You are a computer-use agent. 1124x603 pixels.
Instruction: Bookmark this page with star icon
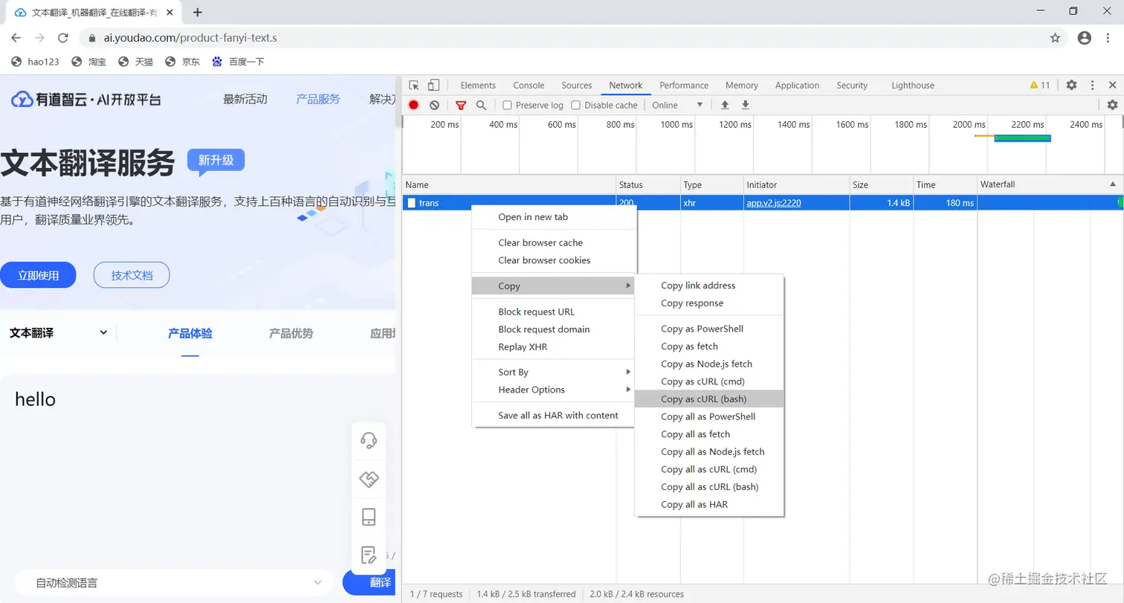coord(1055,38)
